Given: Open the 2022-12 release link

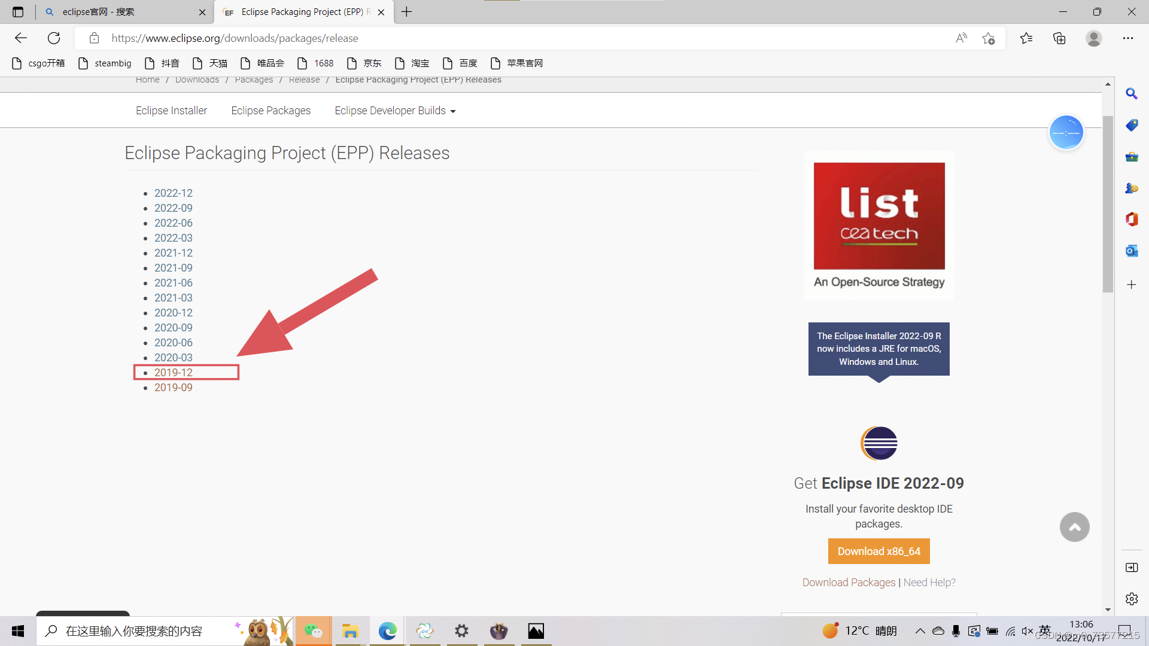Looking at the screenshot, I should [x=174, y=193].
